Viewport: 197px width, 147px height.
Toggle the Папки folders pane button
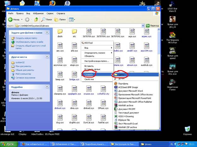pyautogui.click(x=60, y=19)
